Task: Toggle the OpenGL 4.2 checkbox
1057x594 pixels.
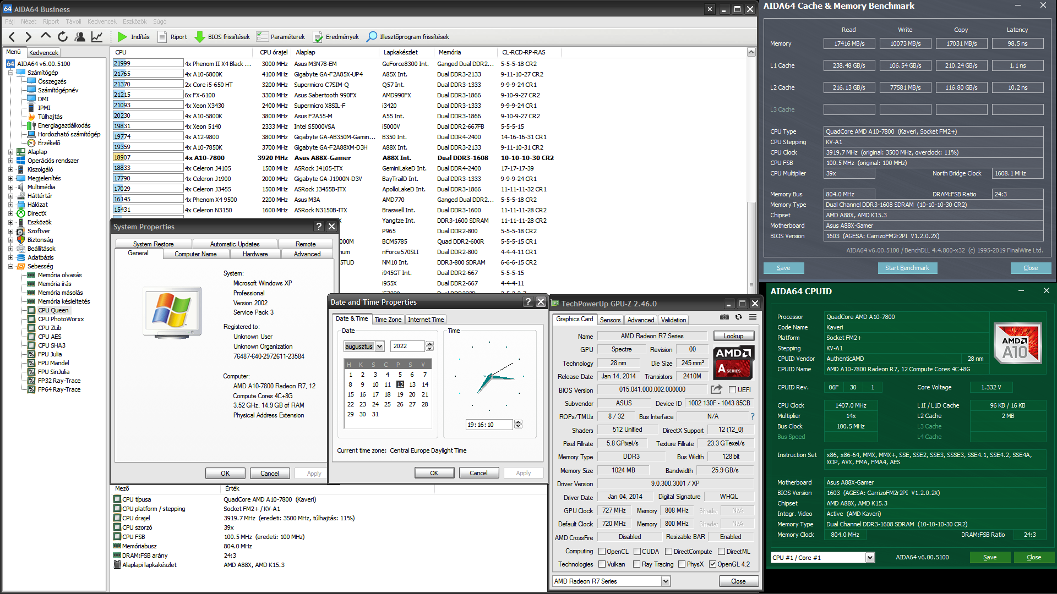Action: pyautogui.click(x=712, y=564)
